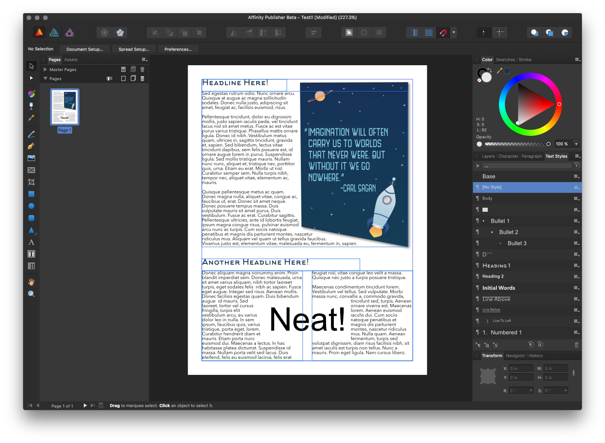605x443 pixels.
Task: Click the opacity slider track
Action: [x=516, y=144]
